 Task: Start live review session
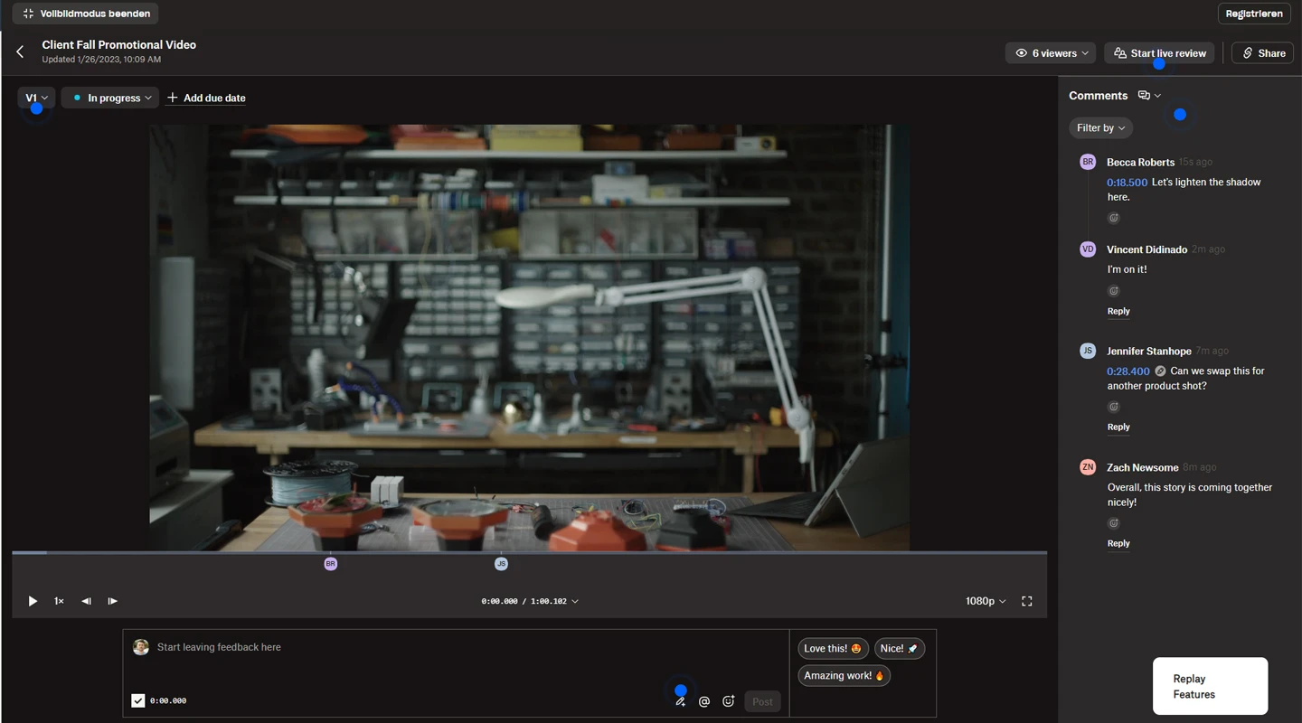point(1159,53)
